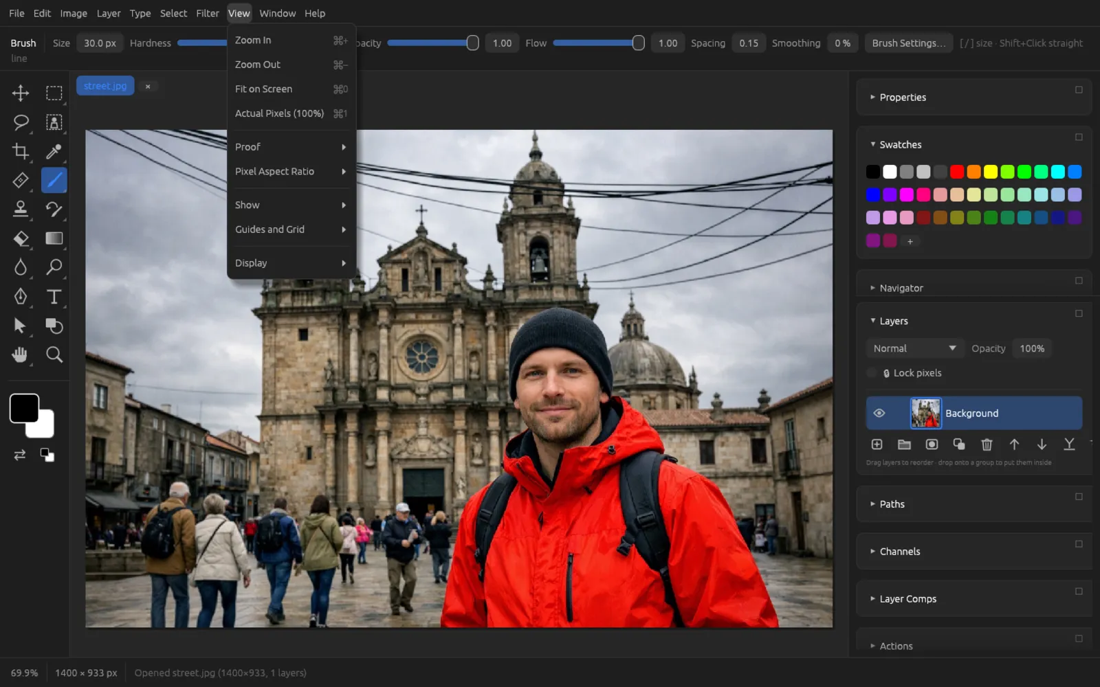
Task: Select the Blur droplet tool
Action: (21, 267)
